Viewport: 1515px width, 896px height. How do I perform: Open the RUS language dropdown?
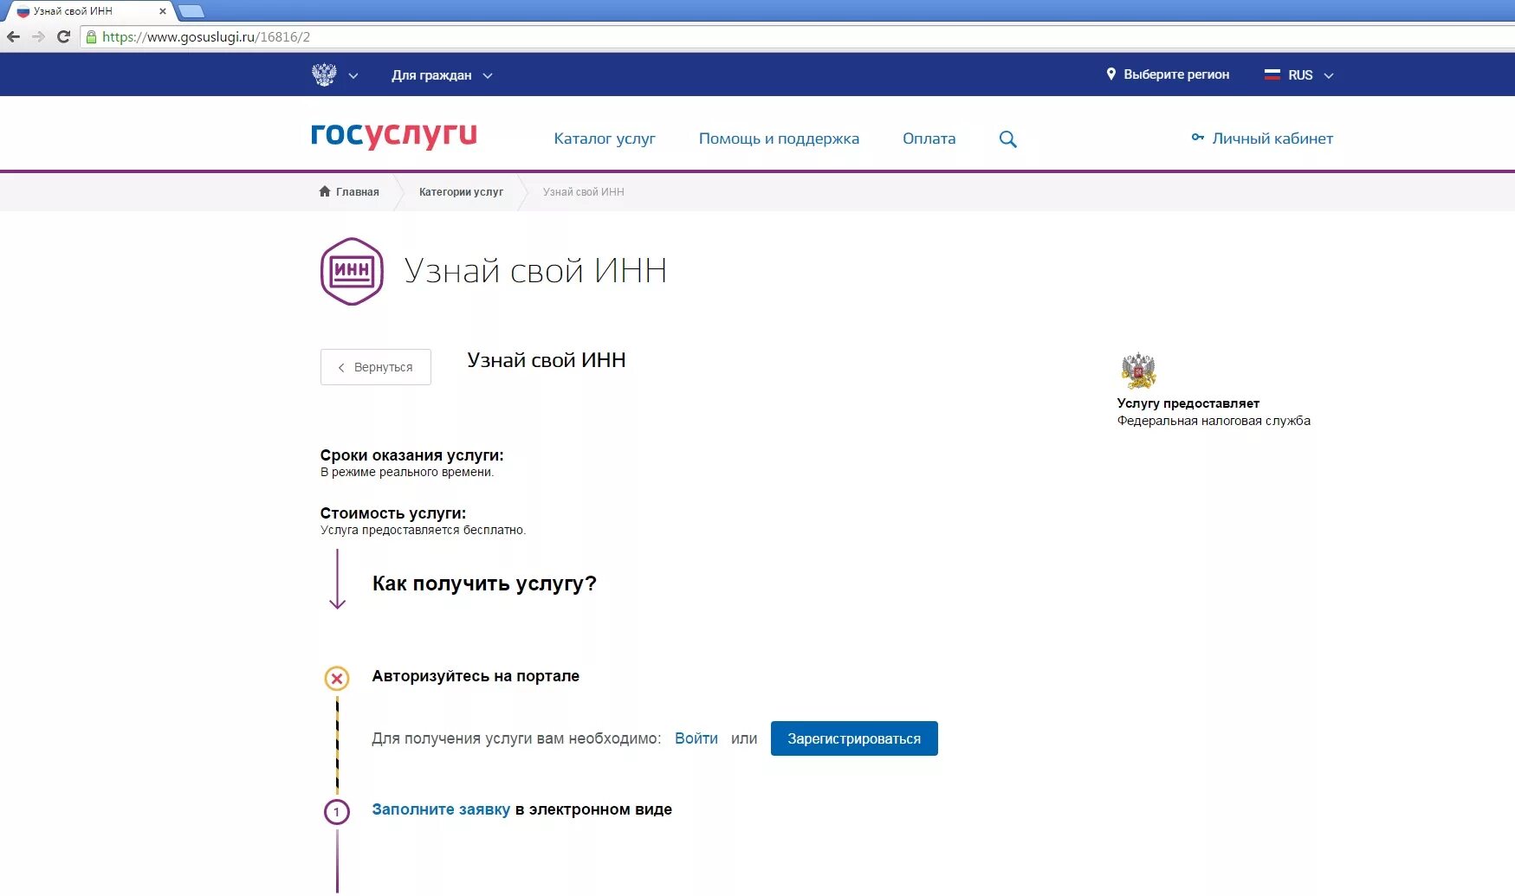1310,75
